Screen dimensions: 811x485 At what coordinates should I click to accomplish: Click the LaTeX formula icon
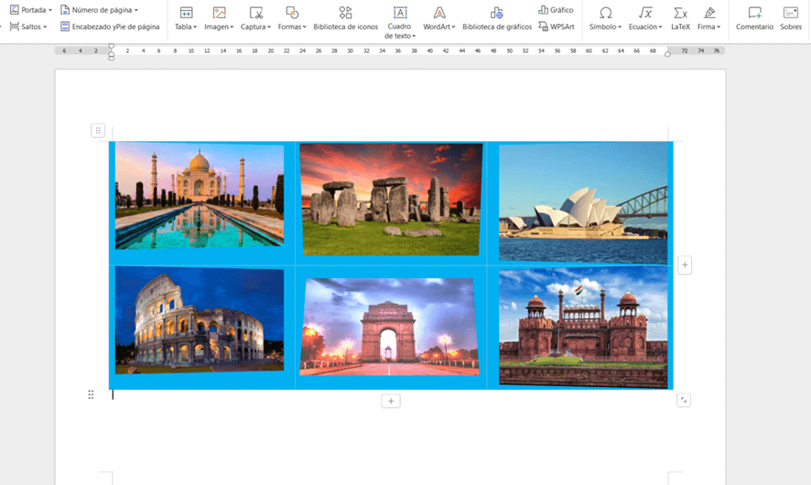tap(680, 18)
